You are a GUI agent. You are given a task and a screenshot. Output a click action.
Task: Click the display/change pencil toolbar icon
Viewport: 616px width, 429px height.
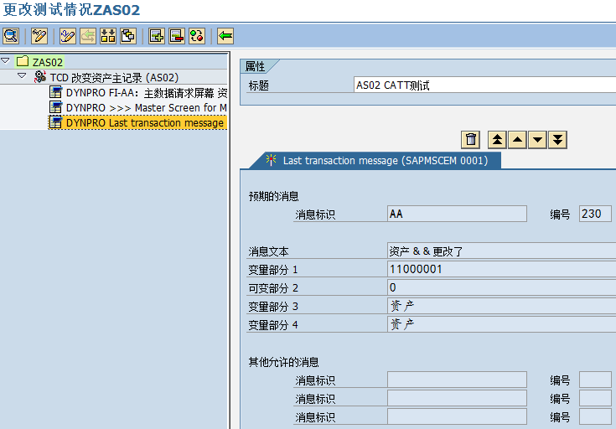(39, 35)
